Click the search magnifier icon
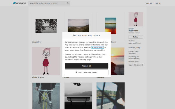This screenshot has width=175, height=109. (68, 3)
